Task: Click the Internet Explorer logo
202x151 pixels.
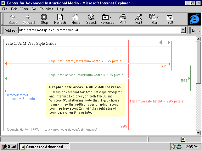Action: coord(194,19)
